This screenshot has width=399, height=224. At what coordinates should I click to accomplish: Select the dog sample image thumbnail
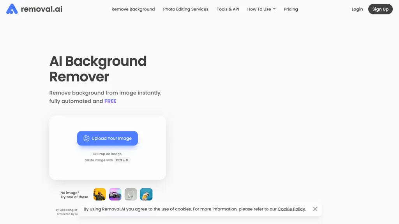pos(147,194)
